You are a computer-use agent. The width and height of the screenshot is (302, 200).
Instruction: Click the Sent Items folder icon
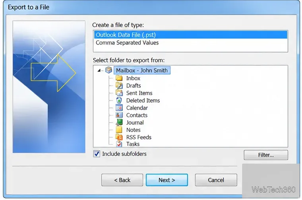pos(119,93)
